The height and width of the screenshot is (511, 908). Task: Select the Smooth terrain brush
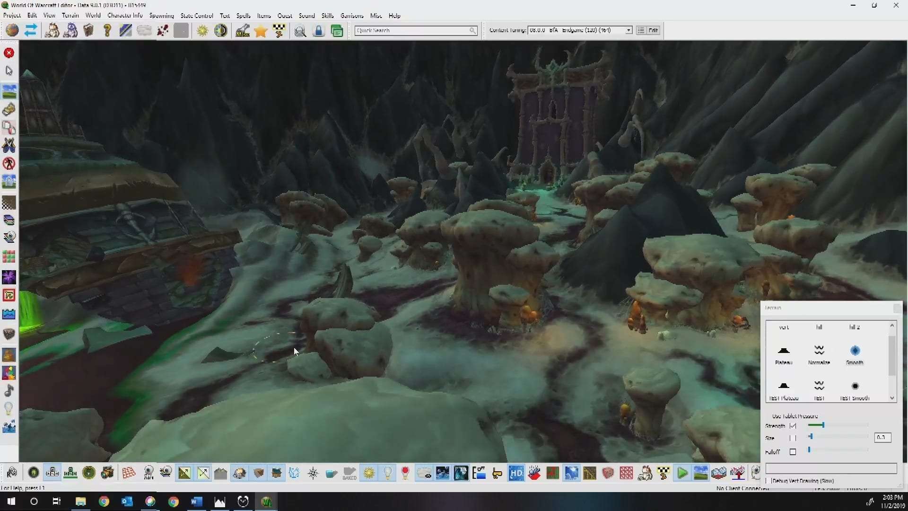[855, 351]
